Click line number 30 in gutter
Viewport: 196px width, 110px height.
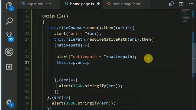pos(27,80)
